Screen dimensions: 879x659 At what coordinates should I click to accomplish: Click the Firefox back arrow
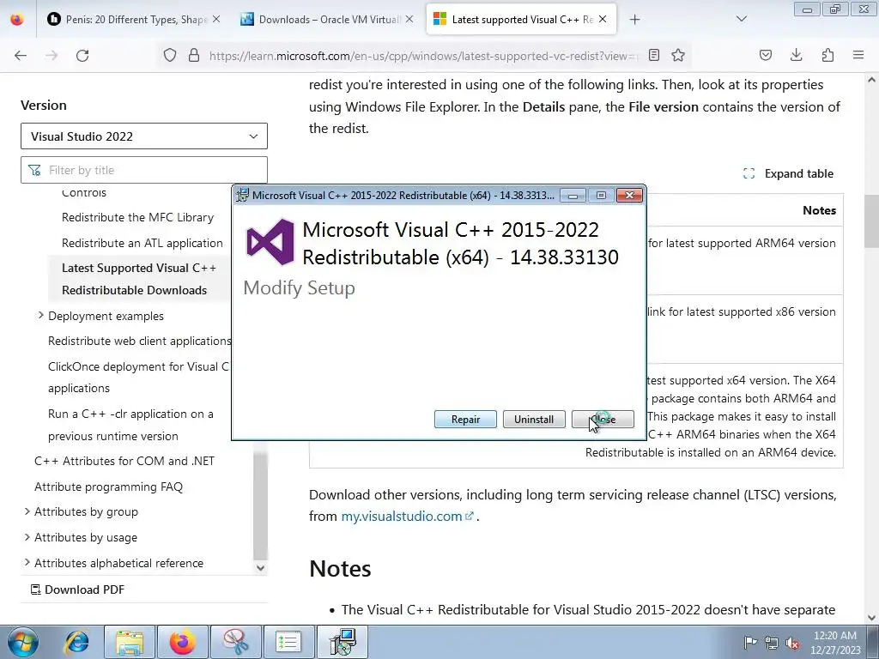(21, 55)
